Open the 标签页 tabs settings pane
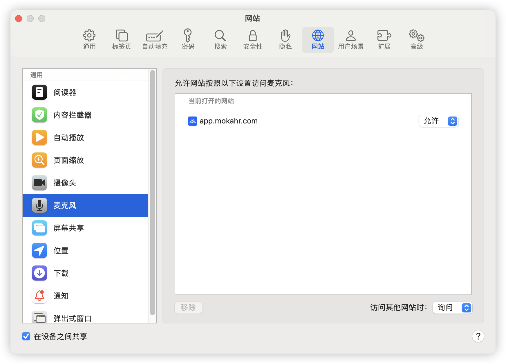The image size is (506, 364). (122, 39)
